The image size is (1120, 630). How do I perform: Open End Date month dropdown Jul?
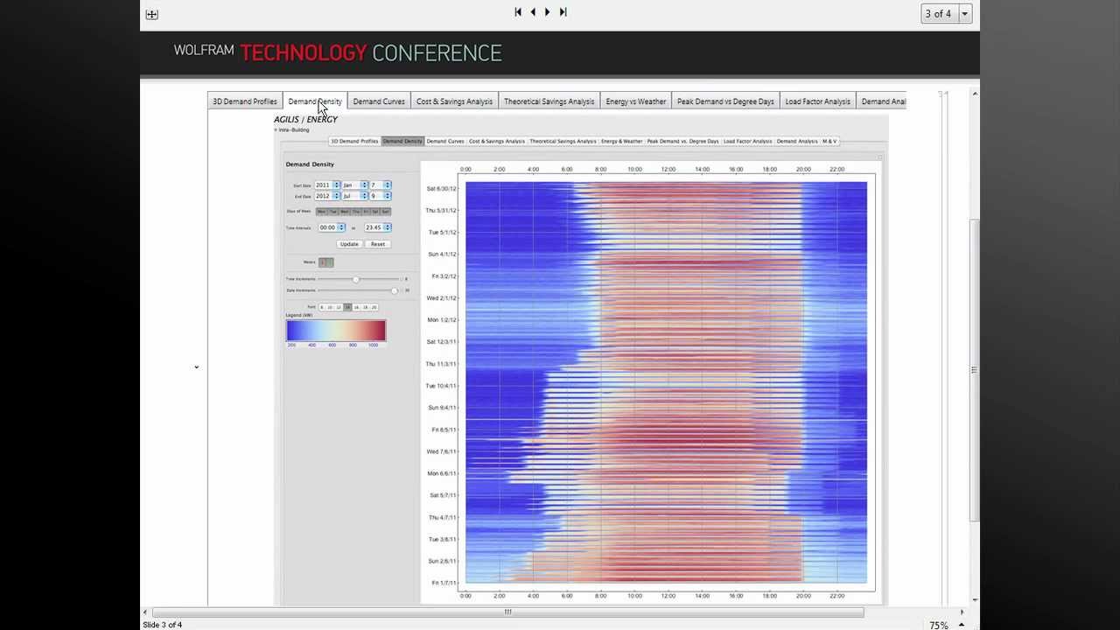[x=354, y=196]
